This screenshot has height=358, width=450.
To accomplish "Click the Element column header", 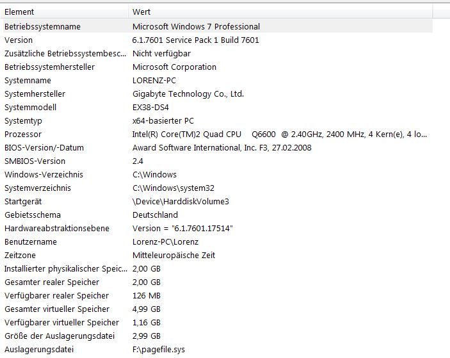I will click(19, 12).
